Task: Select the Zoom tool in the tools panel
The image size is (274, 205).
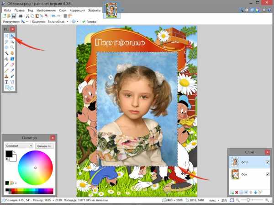Action: 12,48
